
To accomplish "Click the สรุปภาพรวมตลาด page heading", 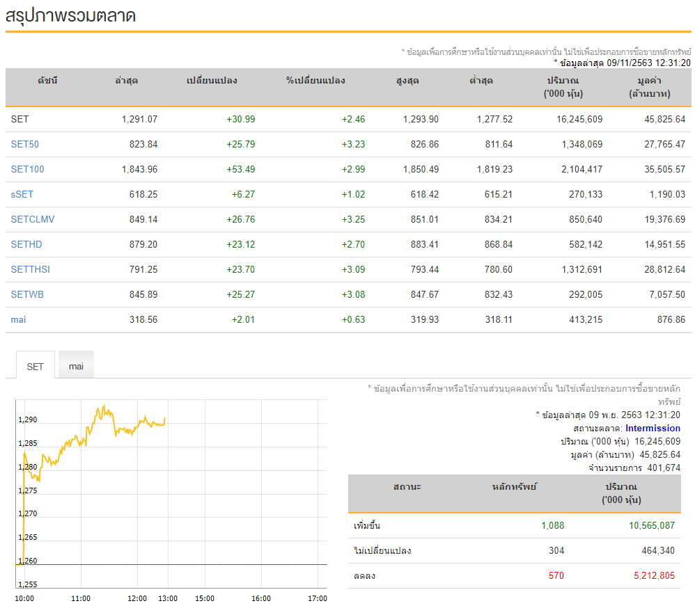I will 70,16.
